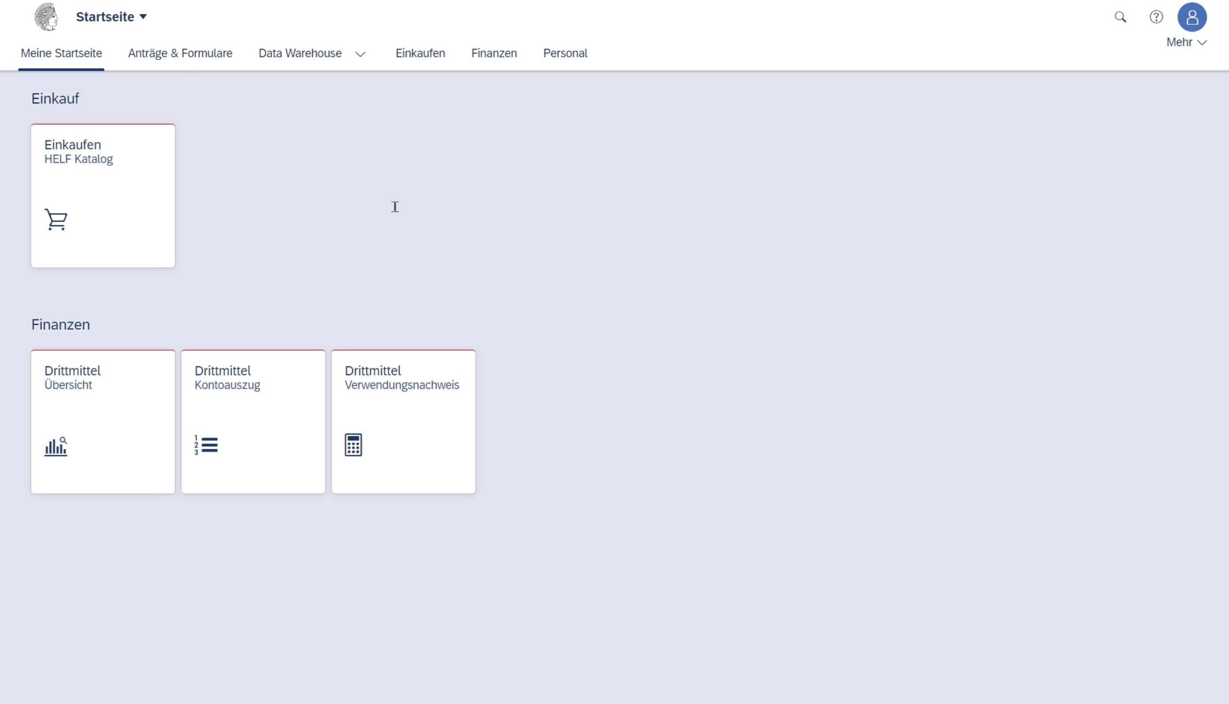Open the help question mark icon
This screenshot has height=704, width=1229.
click(x=1156, y=17)
